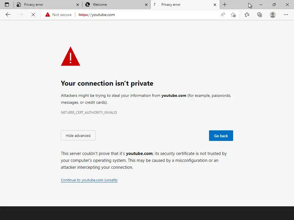This screenshot has width=294, height=220.
Task: Click the Not secure warning indicator
Action: point(59,15)
